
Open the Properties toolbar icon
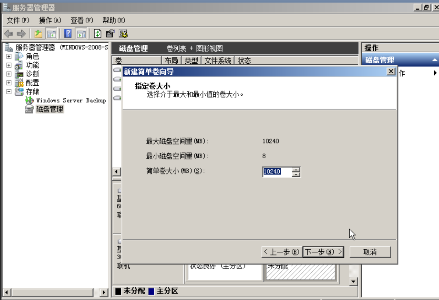tap(110, 34)
